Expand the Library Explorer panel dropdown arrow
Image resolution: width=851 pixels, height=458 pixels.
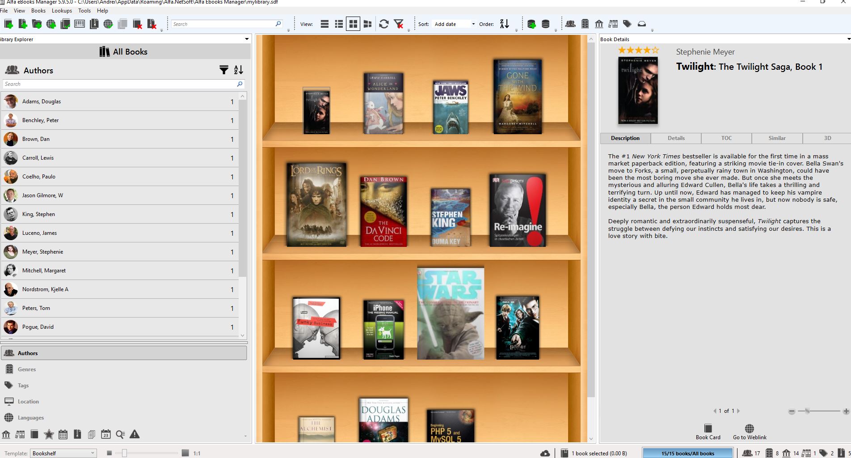[247, 39]
